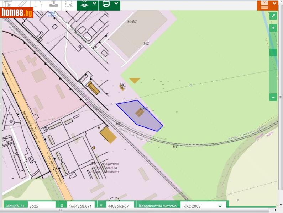Open the orange hamburger menu
This screenshot has width=283, height=213.
coord(264,5)
